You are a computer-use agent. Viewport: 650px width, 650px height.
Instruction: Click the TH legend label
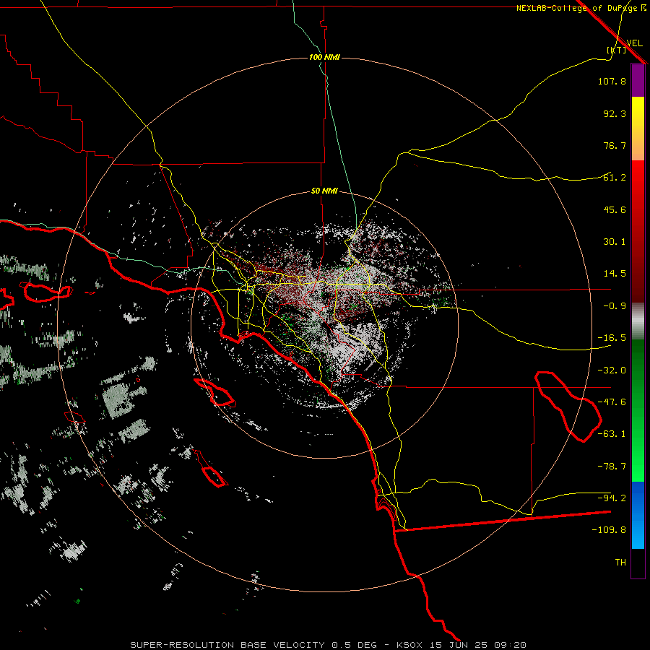tap(620, 563)
